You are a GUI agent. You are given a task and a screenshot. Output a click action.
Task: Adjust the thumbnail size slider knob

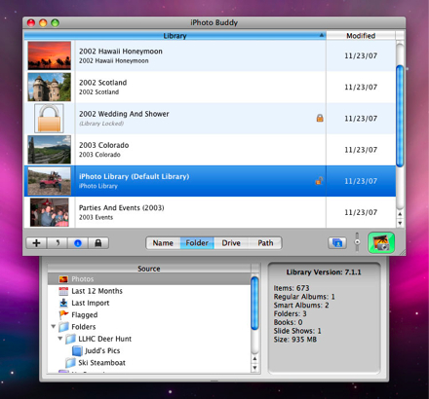click(x=357, y=242)
